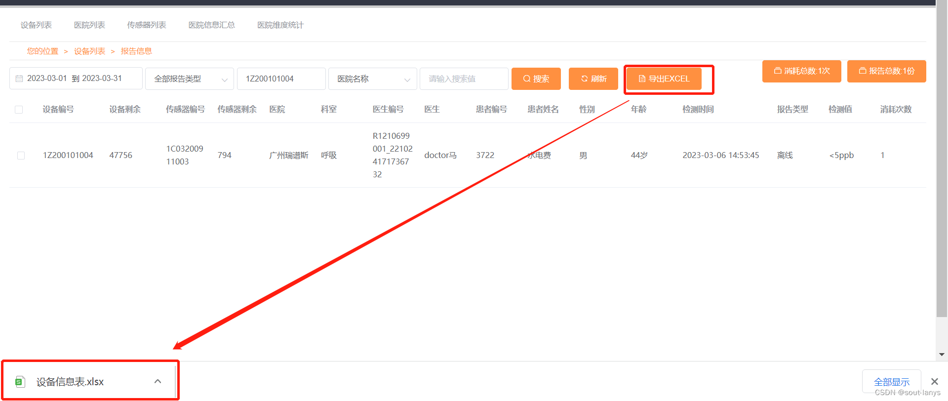The image size is (948, 401).
Task: Click the sensor remaining value 794
Action: click(x=225, y=156)
